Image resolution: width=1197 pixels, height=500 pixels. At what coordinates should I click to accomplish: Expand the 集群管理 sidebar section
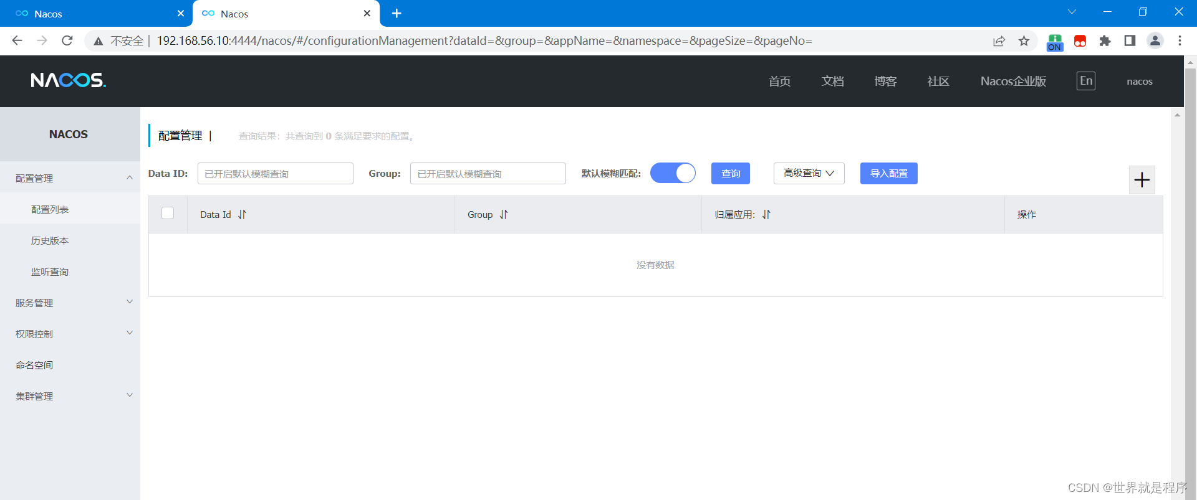(x=70, y=396)
